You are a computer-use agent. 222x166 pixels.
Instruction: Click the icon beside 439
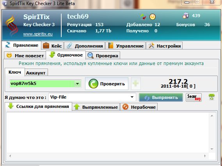[x=186, y=16]
